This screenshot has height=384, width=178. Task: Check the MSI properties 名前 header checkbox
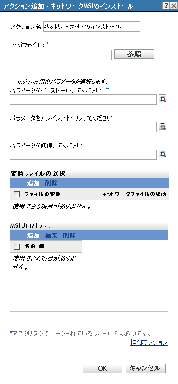click(17, 246)
